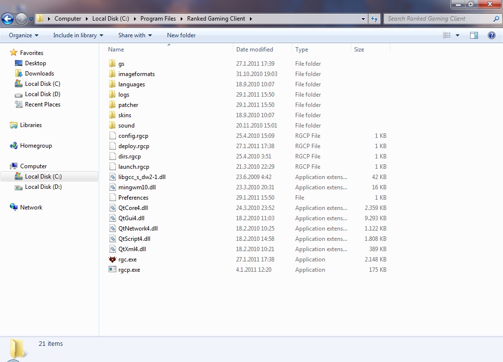Click the Search Ranked Gaming Client box
The image size is (503, 362).
(442, 19)
